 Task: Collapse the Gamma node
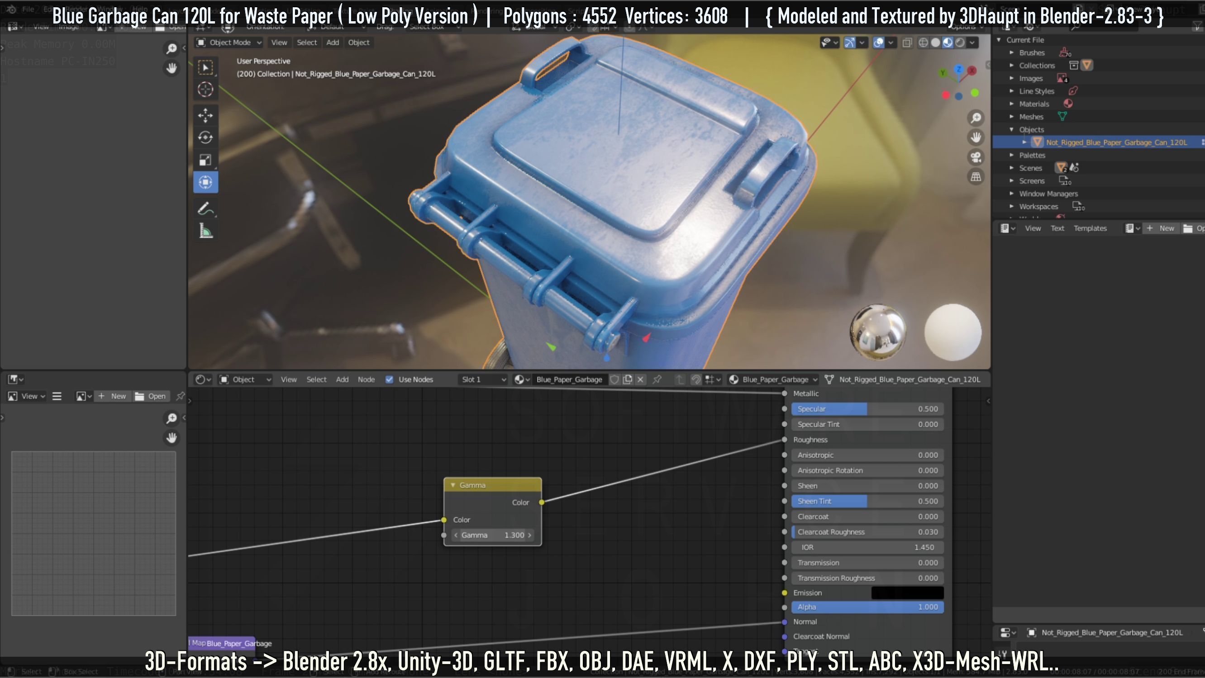(x=453, y=485)
